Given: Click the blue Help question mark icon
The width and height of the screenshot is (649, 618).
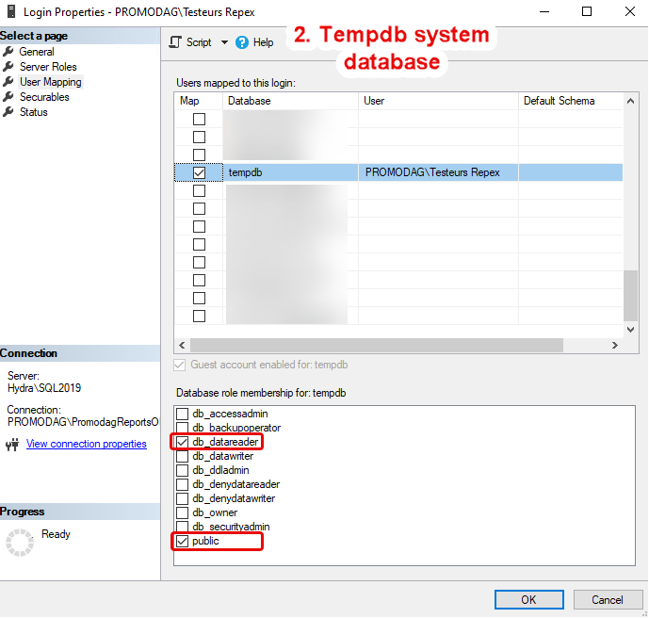Looking at the screenshot, I should pyautogui.click(x=242, y=42).
